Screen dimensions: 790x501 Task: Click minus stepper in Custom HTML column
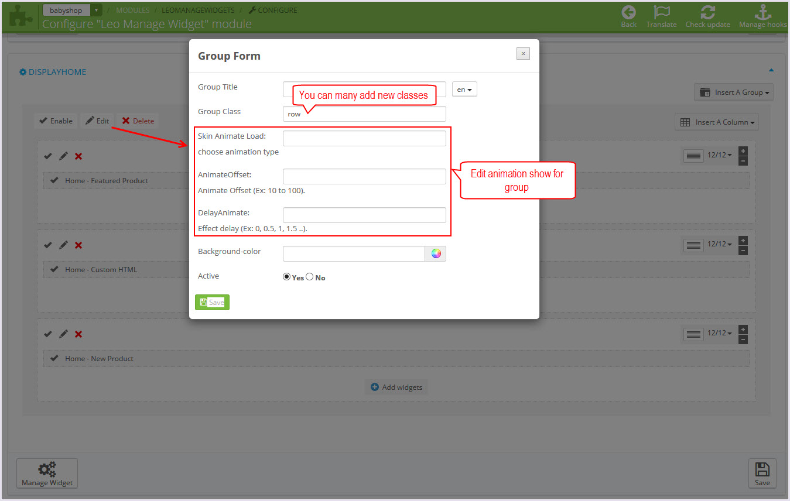[x=743, y=250]
